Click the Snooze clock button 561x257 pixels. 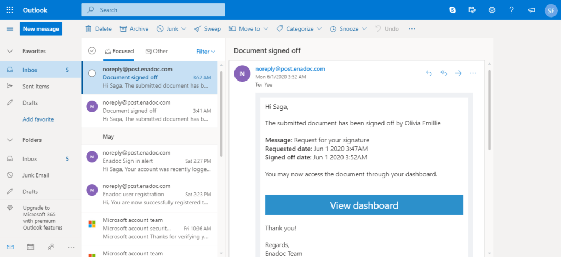coord(344,29)
